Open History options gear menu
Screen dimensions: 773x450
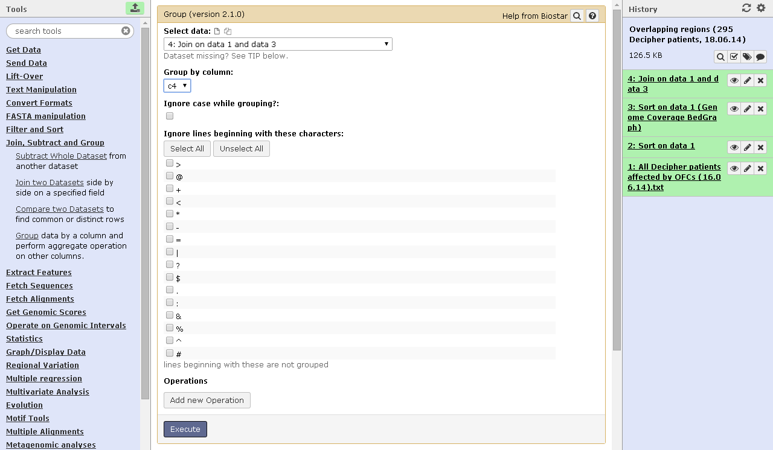point(761,8)
